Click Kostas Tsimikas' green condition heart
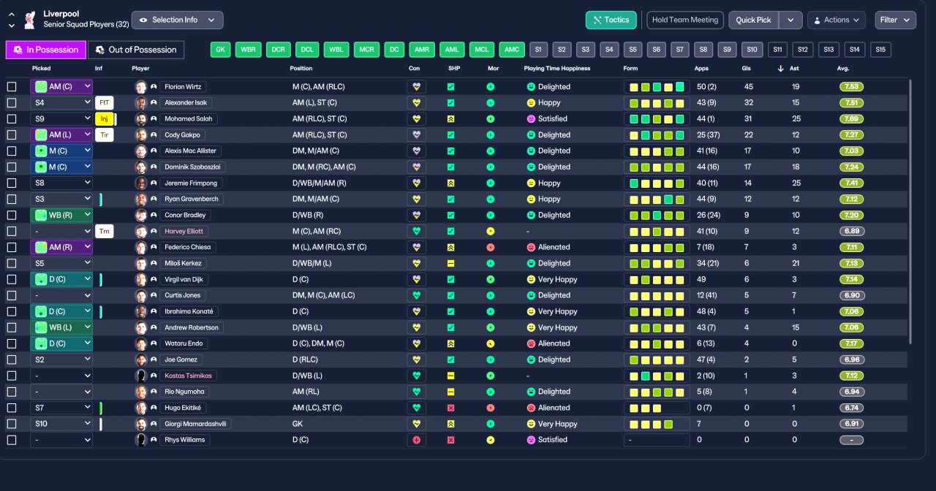 417,376
